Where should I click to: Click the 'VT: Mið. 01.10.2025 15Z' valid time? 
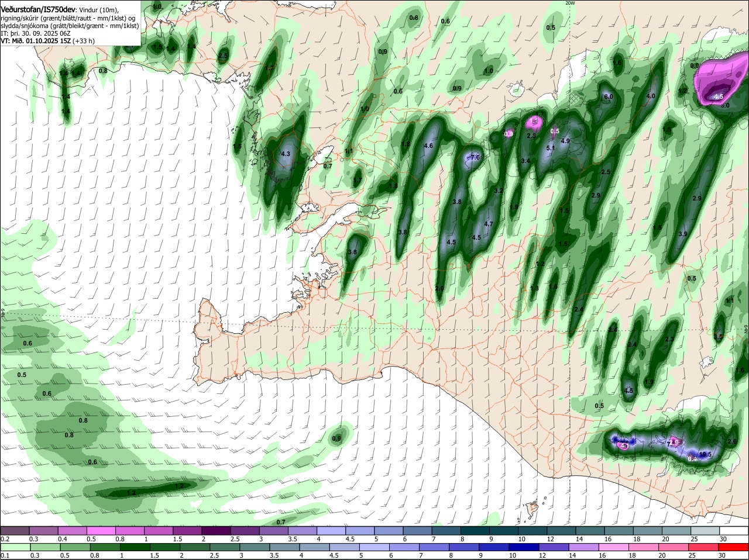pyautogui.click(x=36, y=41)
